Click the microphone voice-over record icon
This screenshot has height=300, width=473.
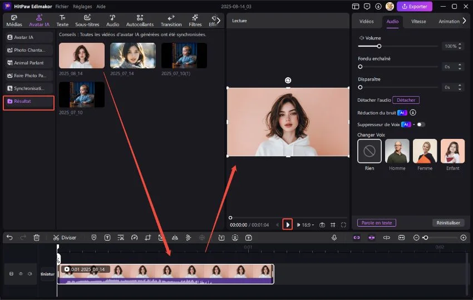(x=334, y=237)
